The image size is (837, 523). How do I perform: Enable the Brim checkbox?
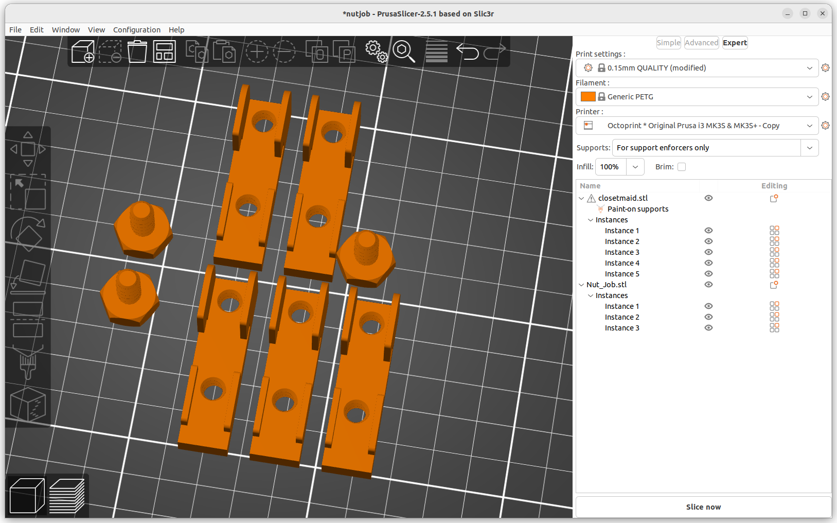pyautogui.click(x=682, y=166)
